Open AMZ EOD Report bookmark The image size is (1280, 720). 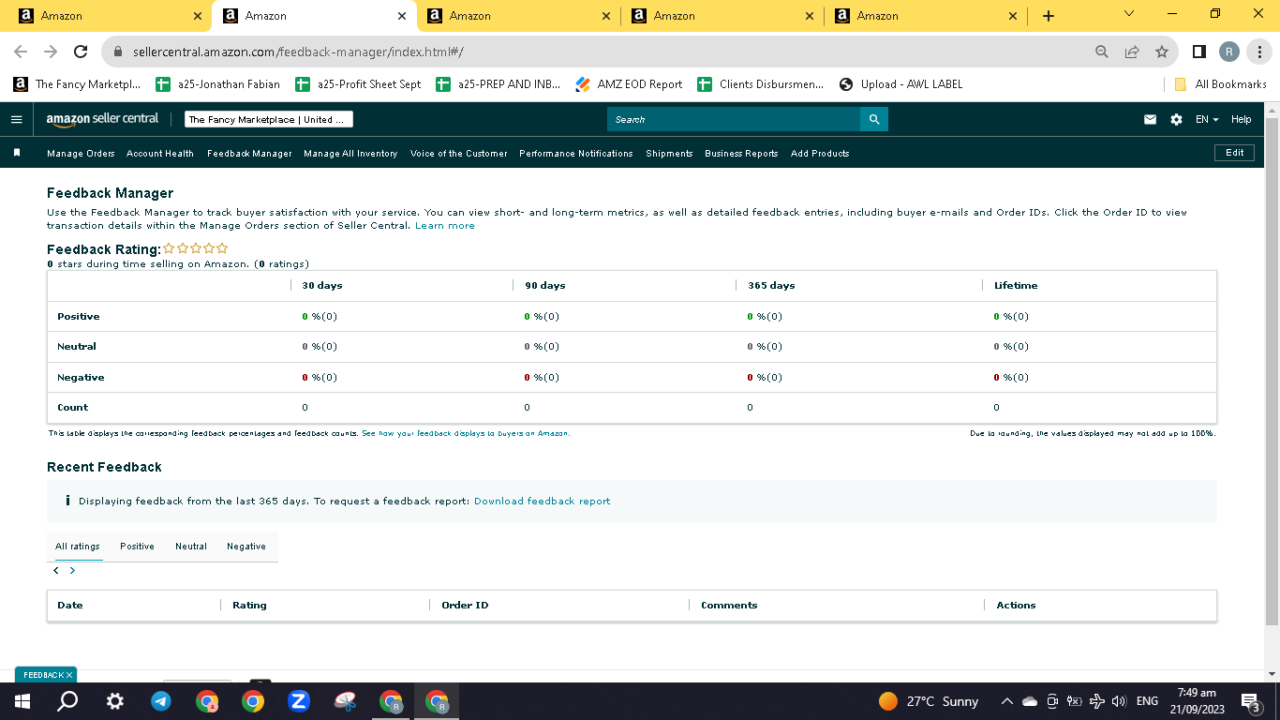(x=629, y=84)
